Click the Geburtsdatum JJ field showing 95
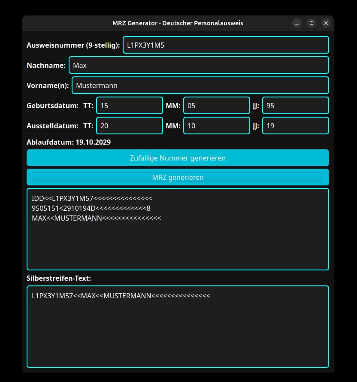This screenshot has height=382, width=357. click(x=295, y=106)
